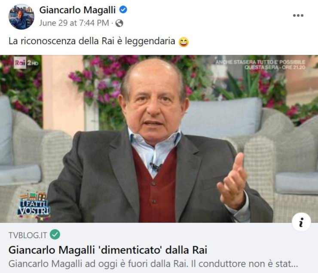
Task: Open the link info button on preview image
Action: click(301, 222)
